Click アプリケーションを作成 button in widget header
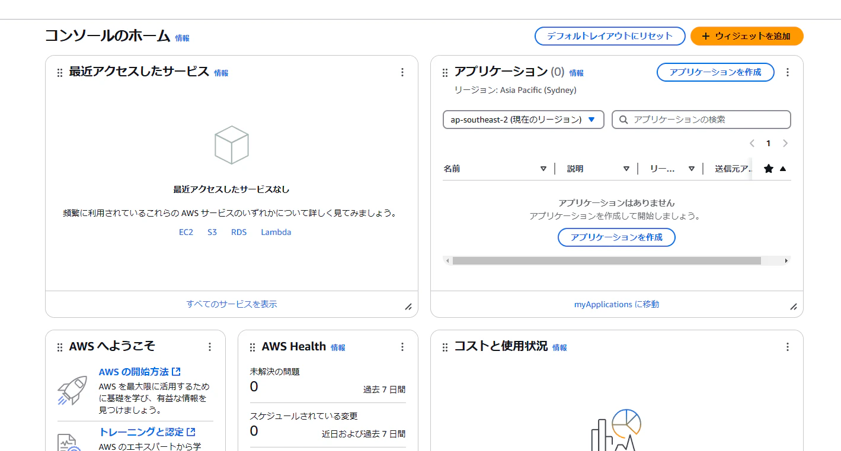The height and width of the screenshot is (451, 841). tap(715, 72)
